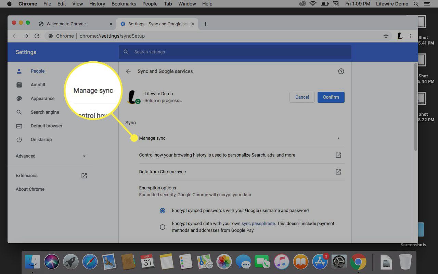Open Launchpad rocket icon in Dock
438x274 pixels.
point(71,262)
